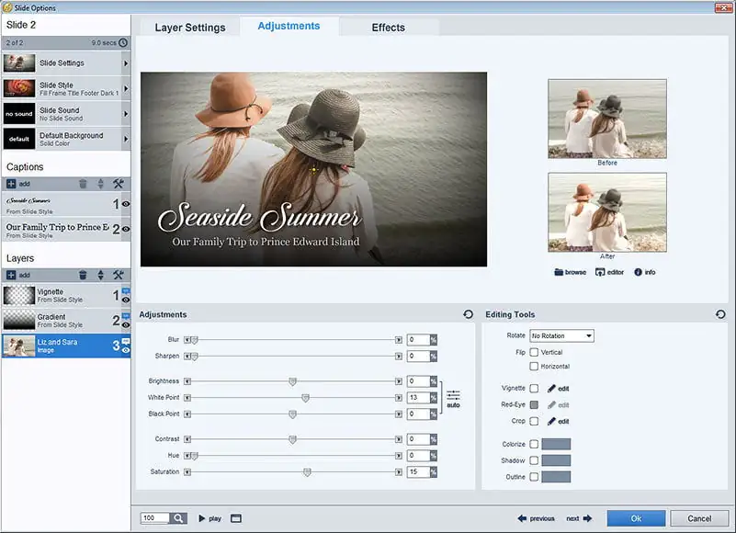The image size is (736, 533).
Task: Reset Adjustments with the circular arrow icon
Action: (x=469, y=314)
